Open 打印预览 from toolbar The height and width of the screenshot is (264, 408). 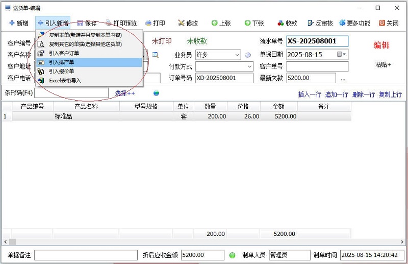(121, 23)
